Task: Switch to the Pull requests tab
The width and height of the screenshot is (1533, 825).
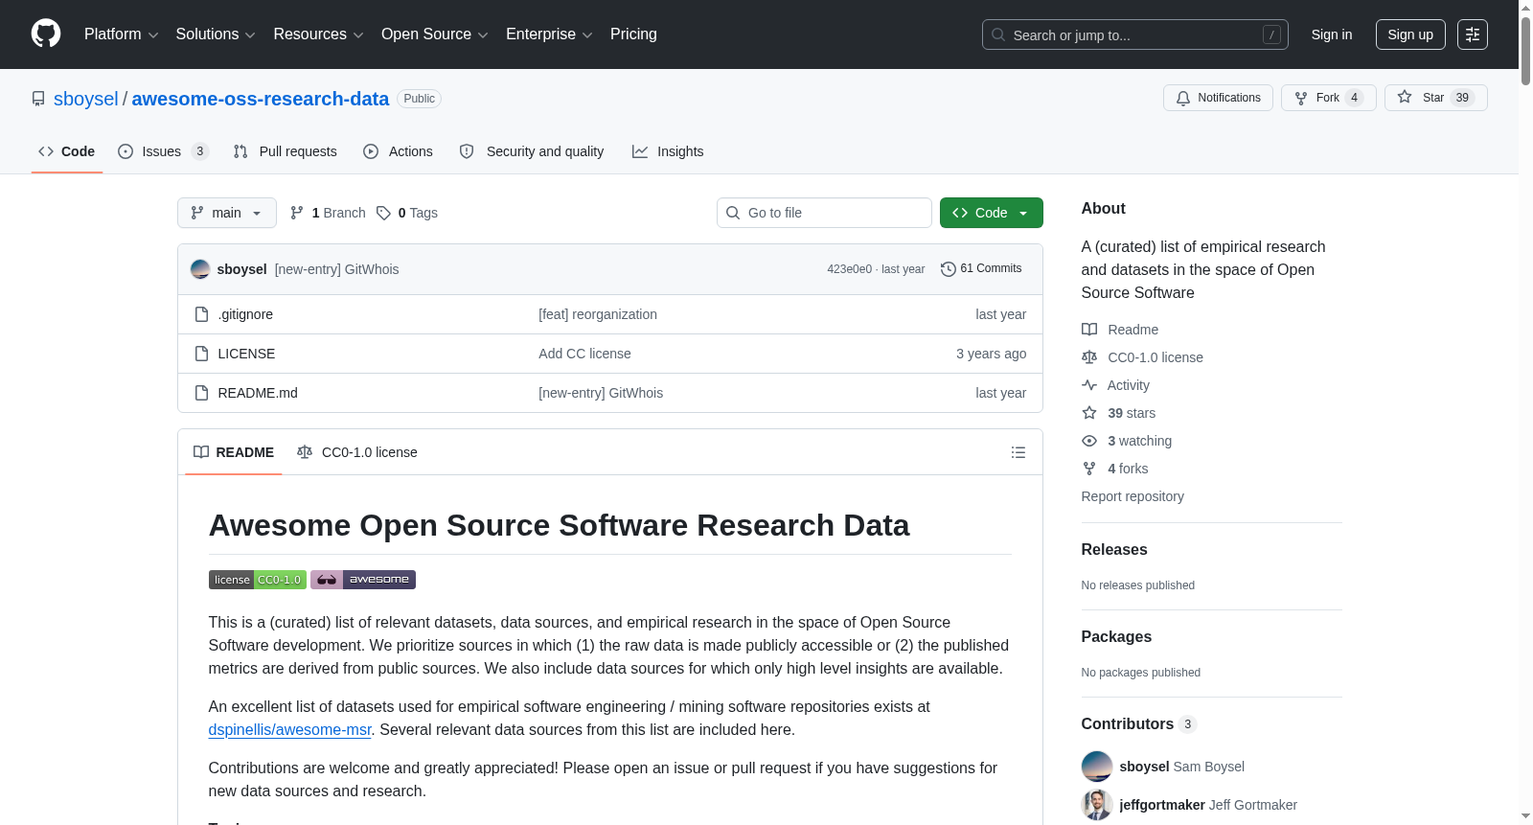Action: coord(286,151)
